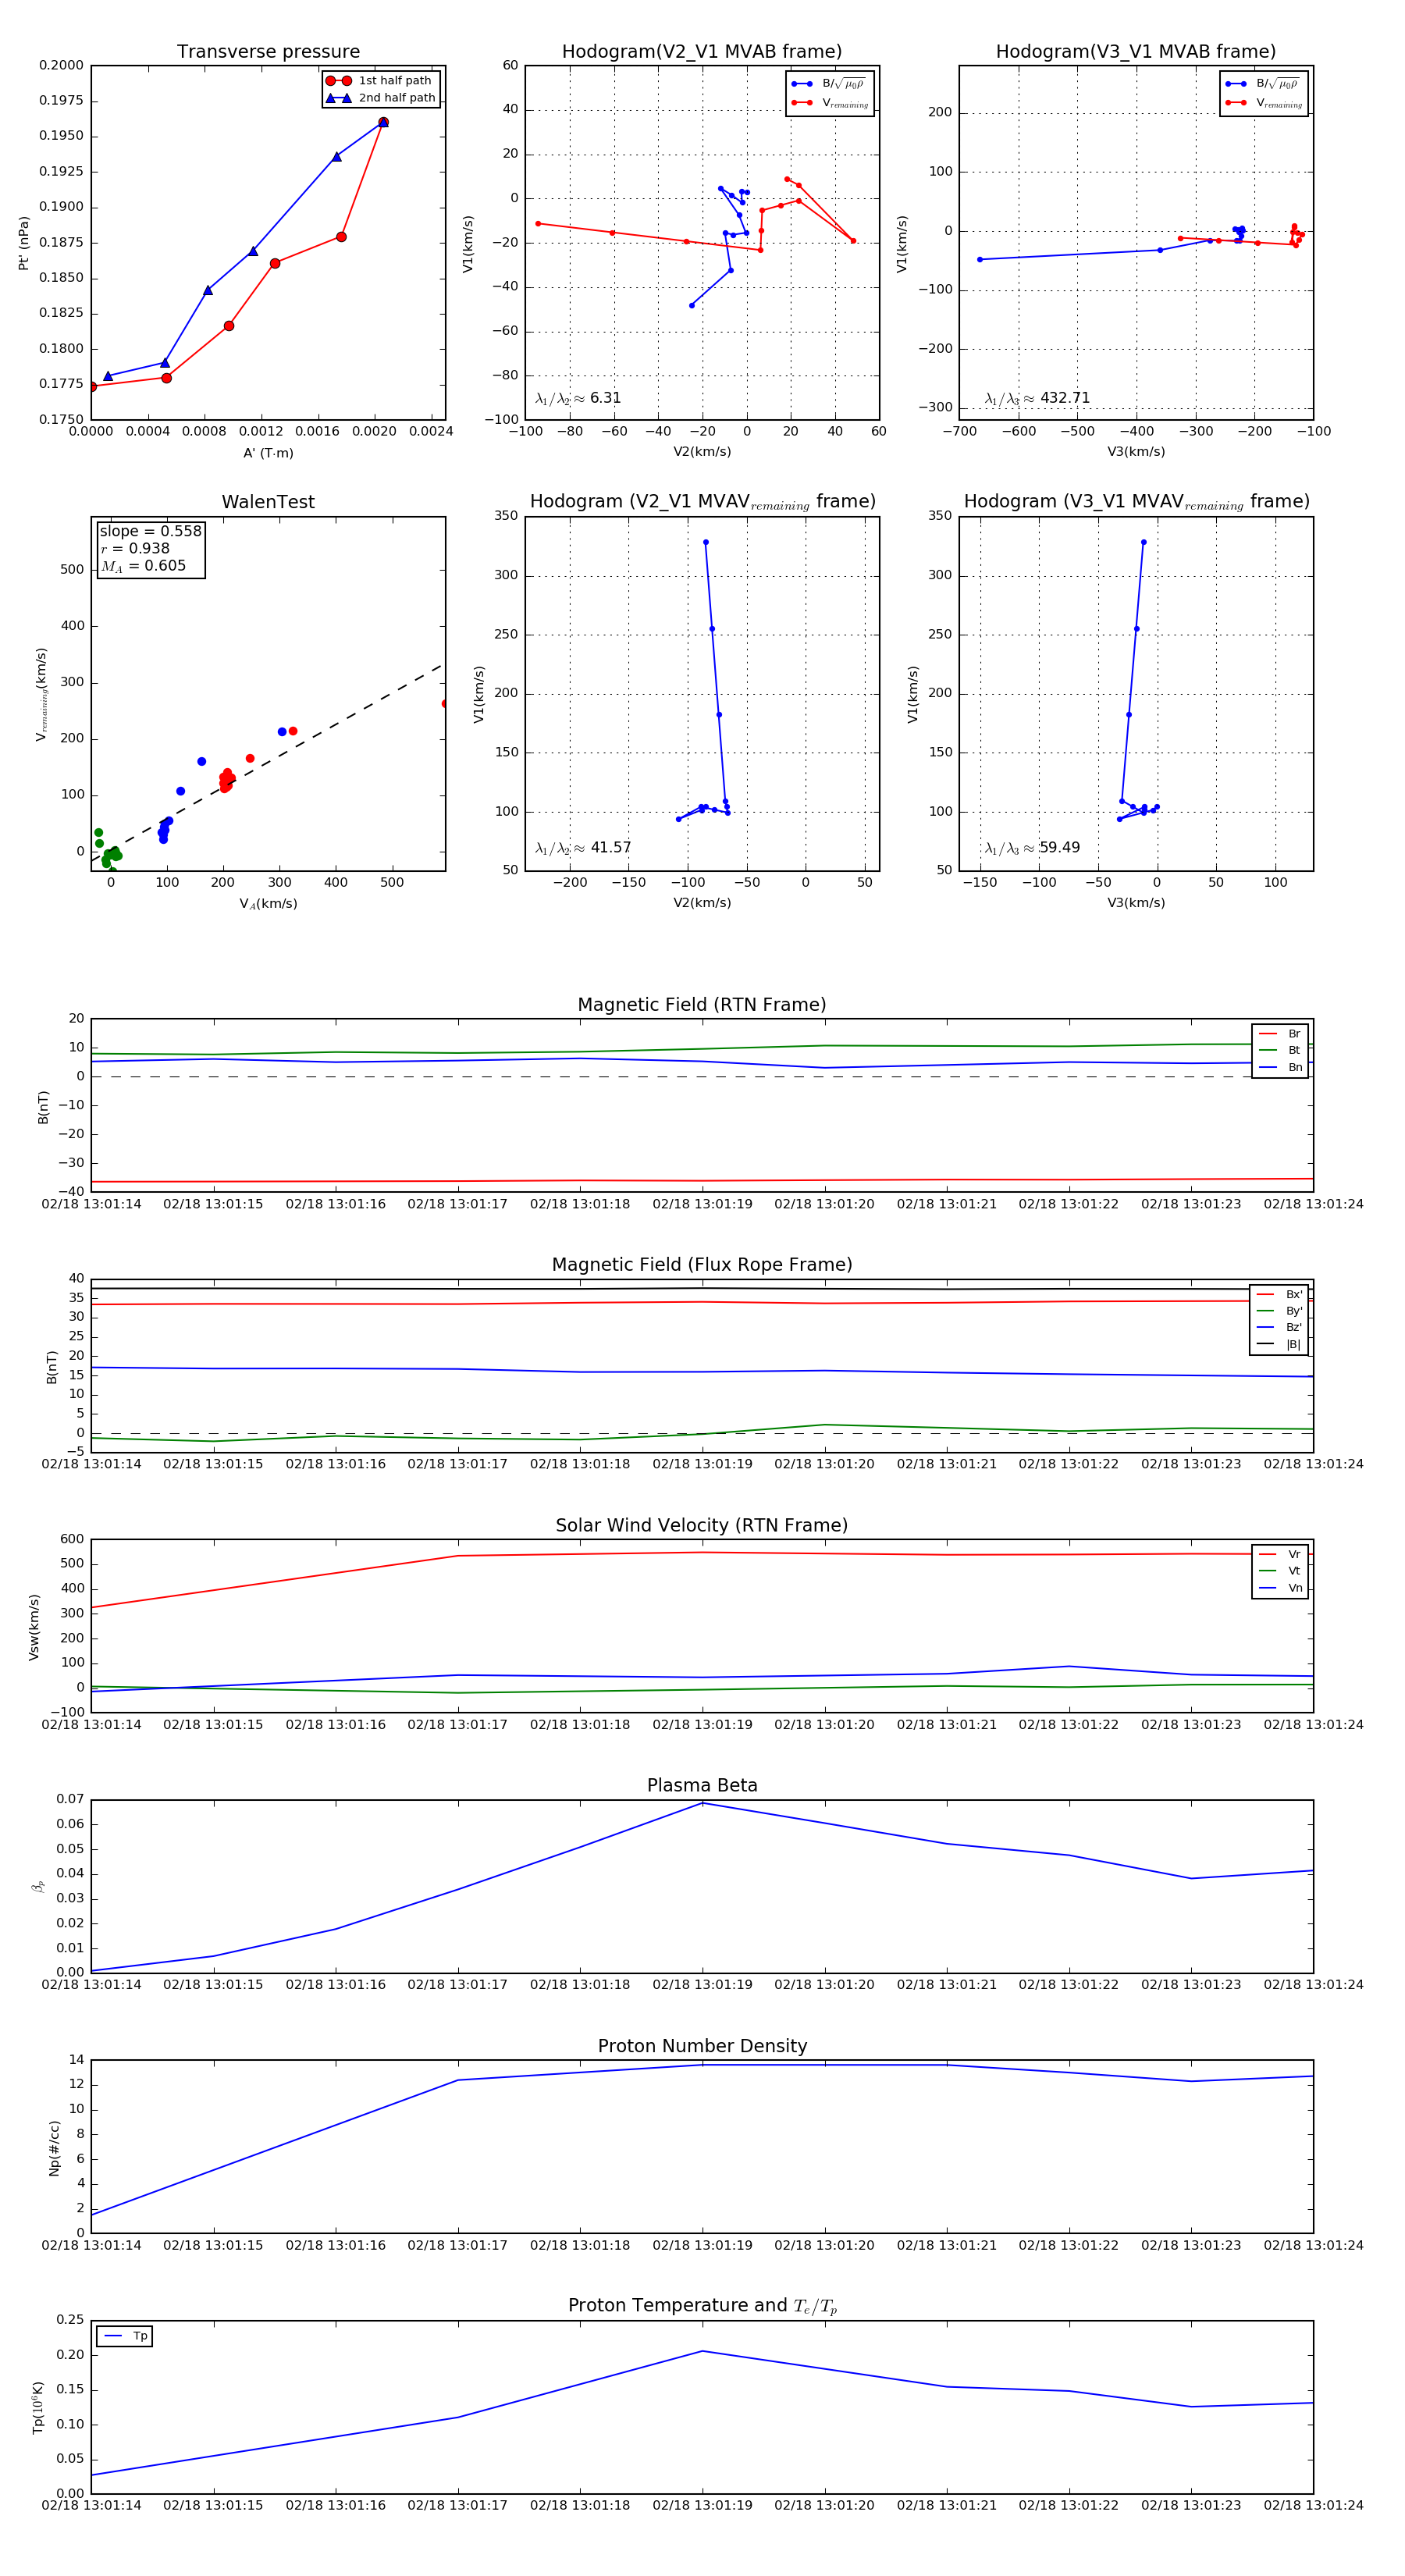
Task: Click the "Np(#/cc)" y-axis label
Action: point(54,2148)
